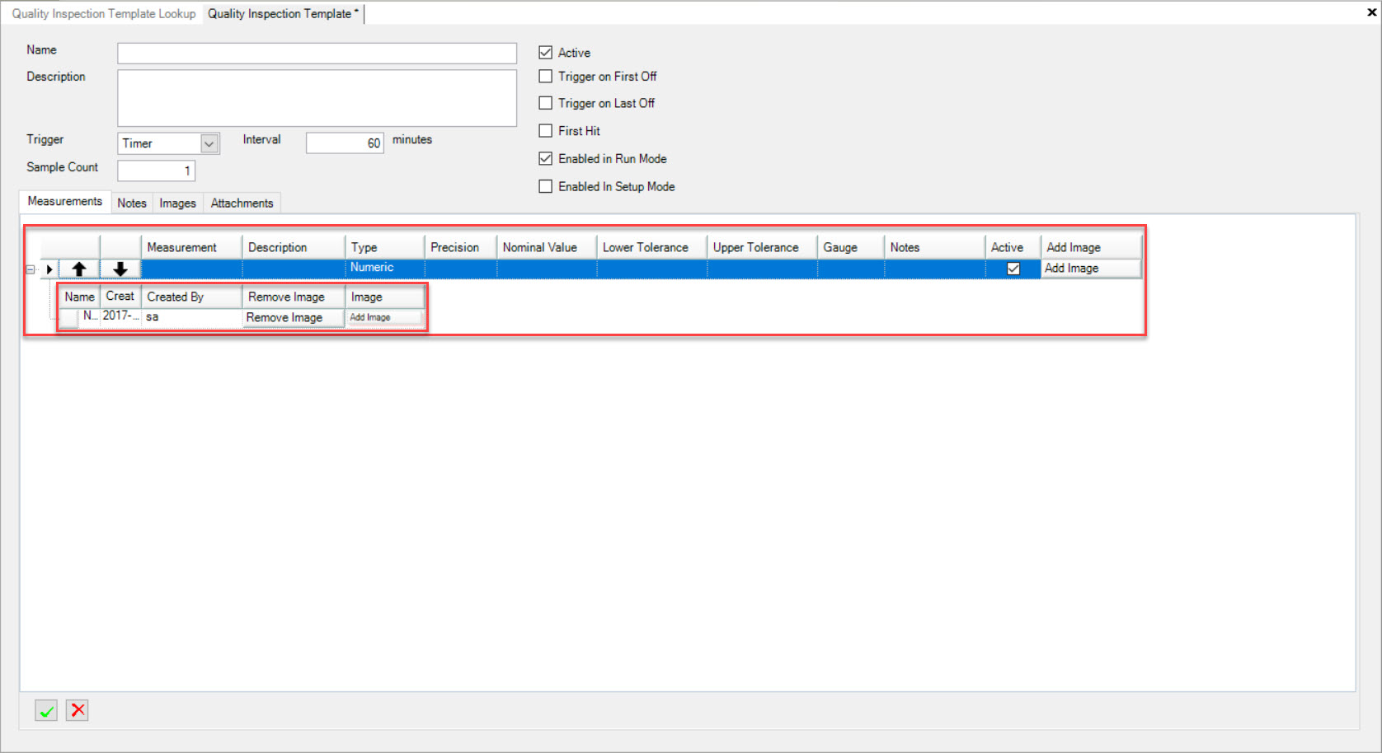Click Created By sub-grid header
The width and height of the screenshot is (1382, 753).
click(x=191, y=297)
